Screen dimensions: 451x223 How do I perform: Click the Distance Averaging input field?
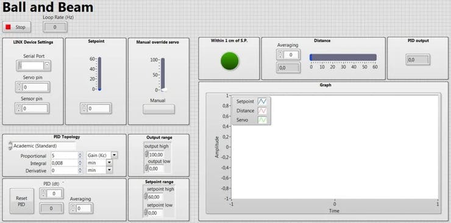pos(291,55)
